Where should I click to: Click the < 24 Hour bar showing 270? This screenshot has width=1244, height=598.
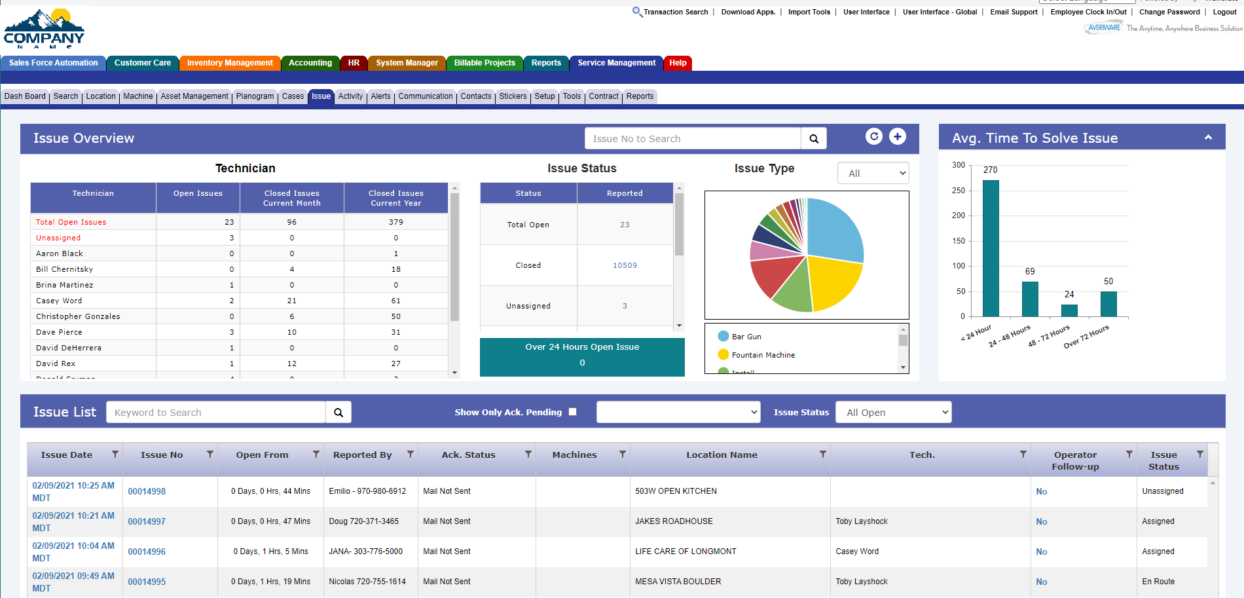click(x=991, y=248)
